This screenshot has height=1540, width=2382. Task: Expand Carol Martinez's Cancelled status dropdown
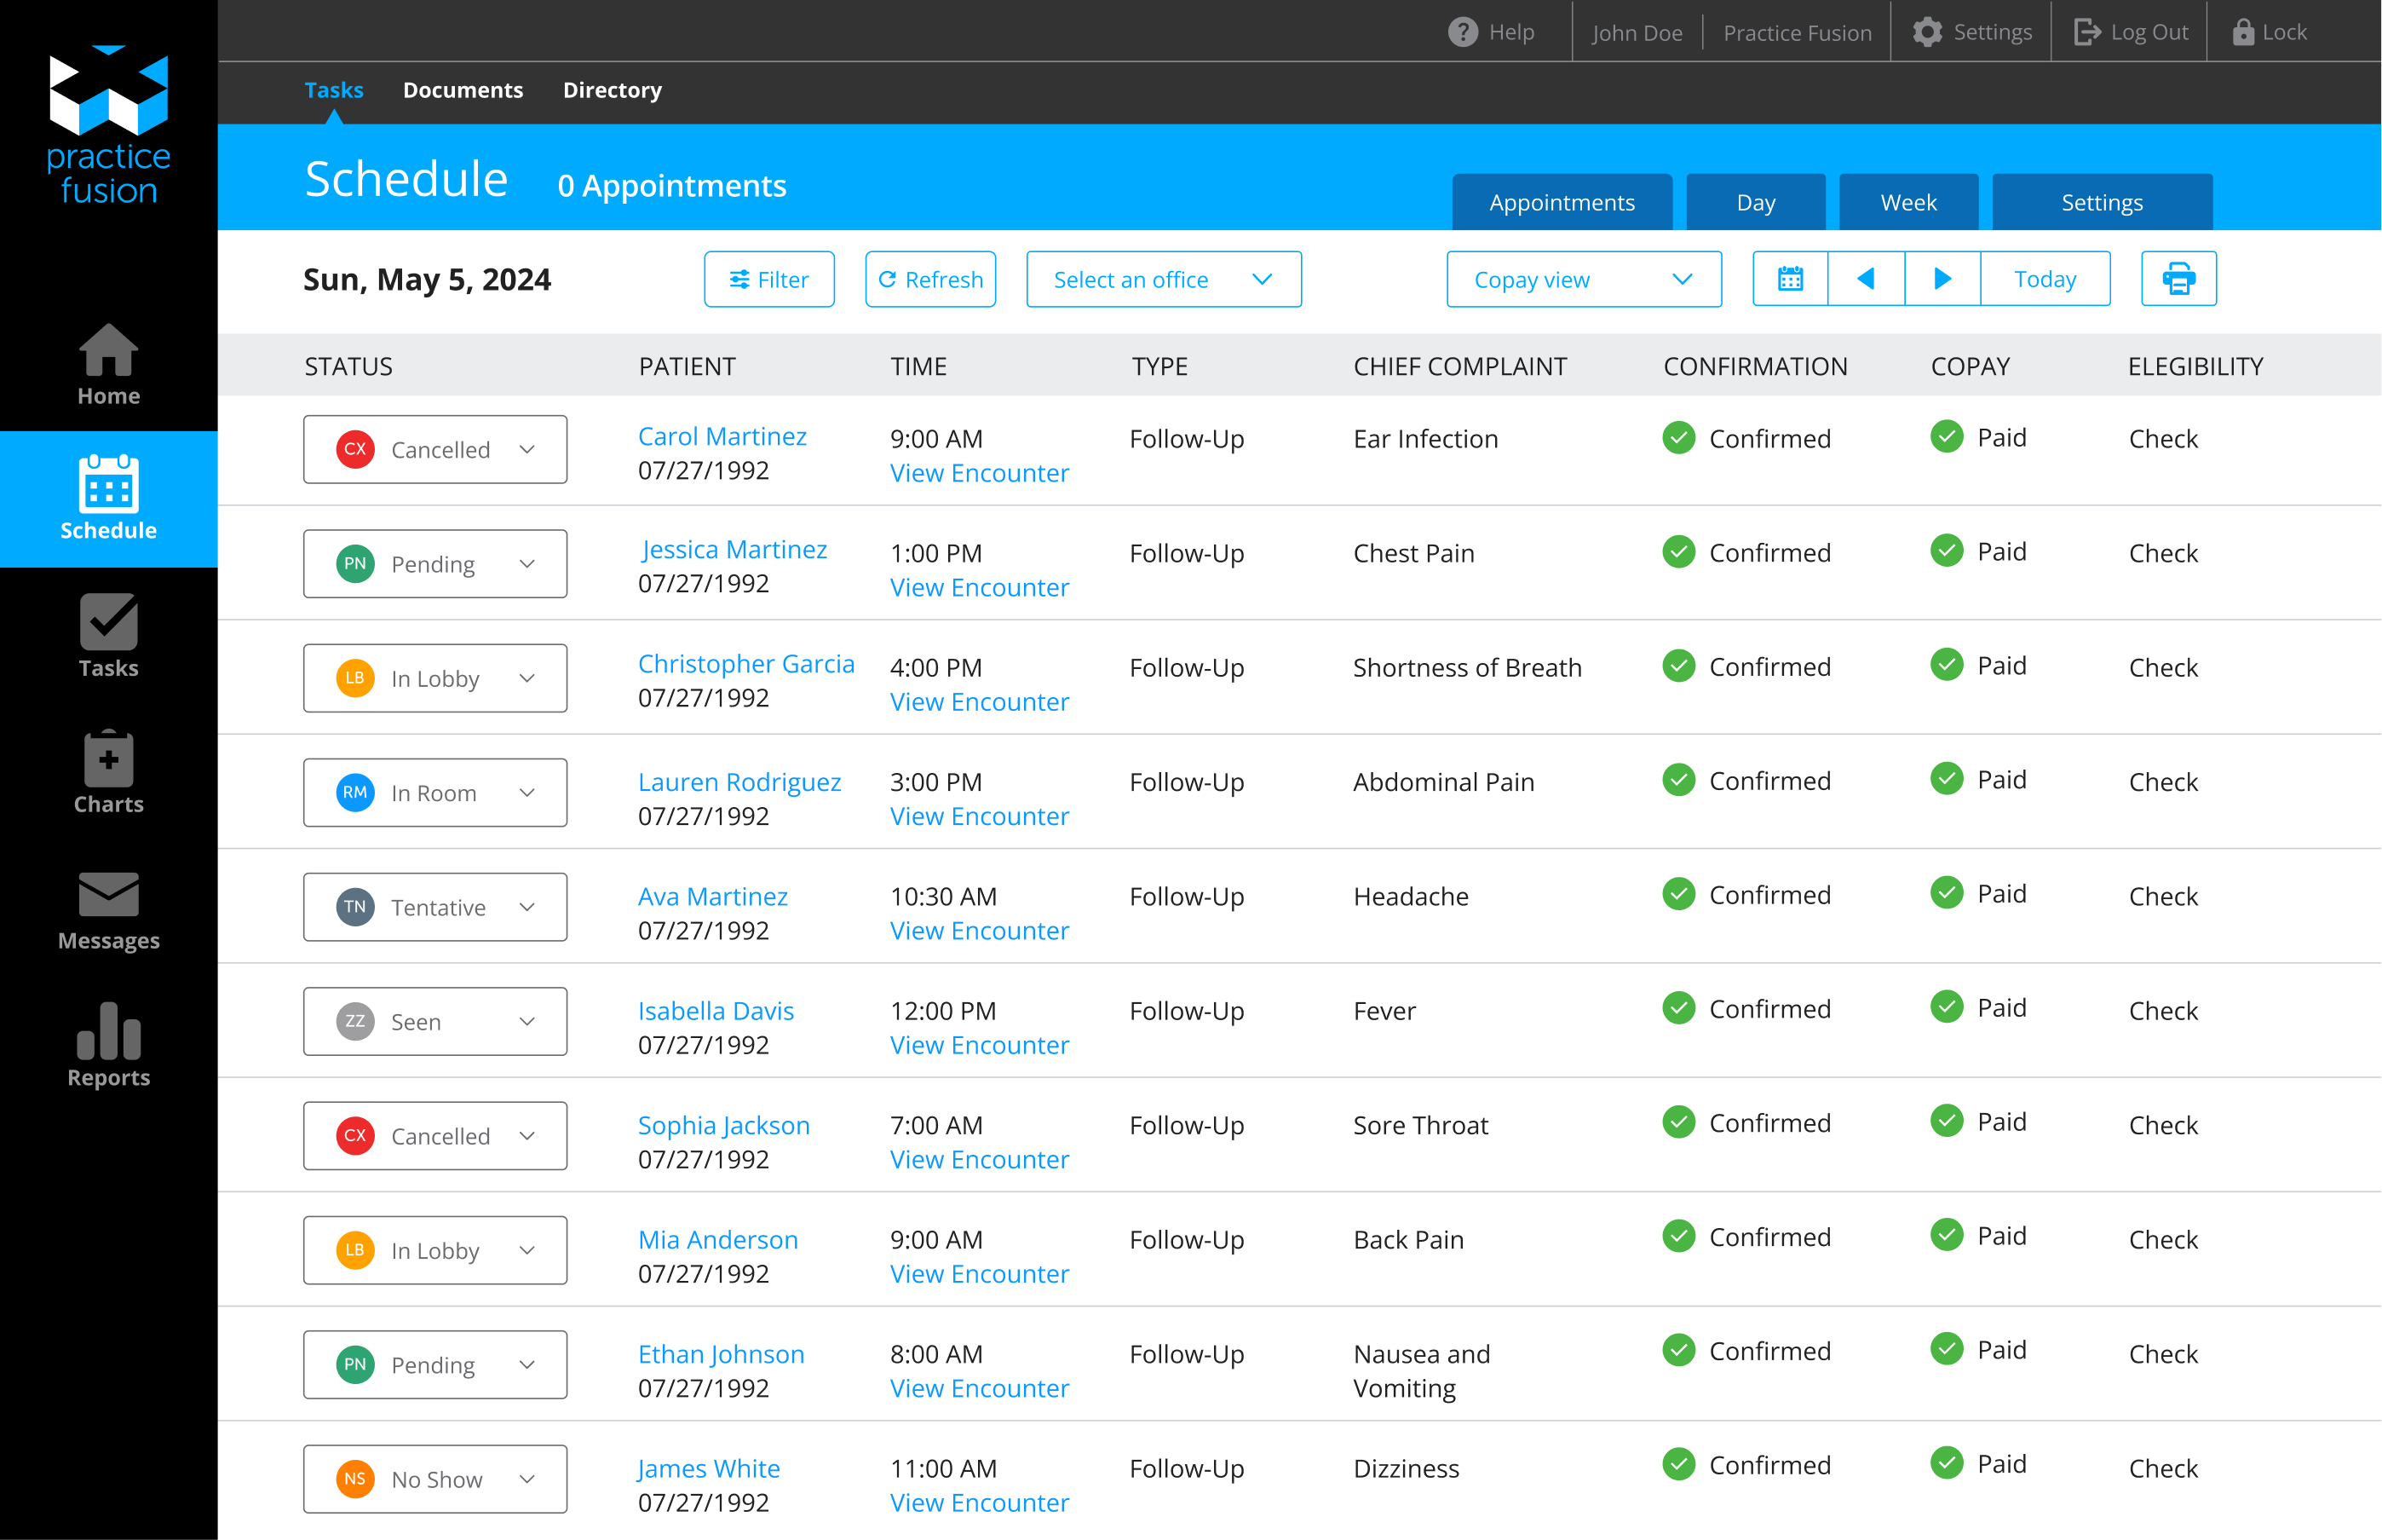click(x=434, y=450)
